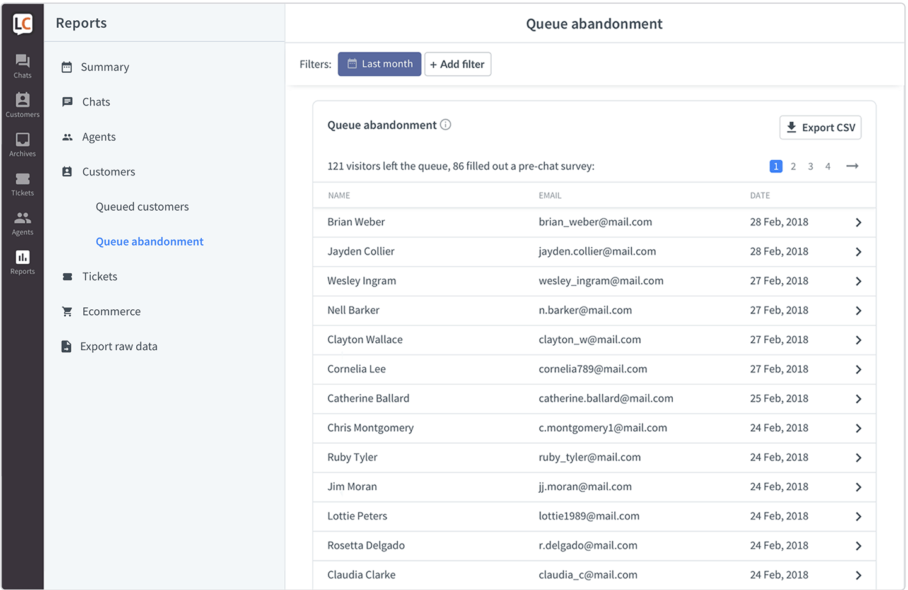
Task: Add a new filter with Add filter
Action: coord(458,64)
